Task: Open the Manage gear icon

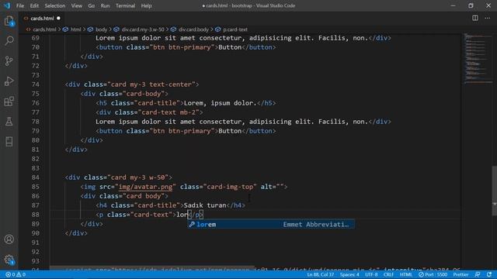Action: [x=9, y=260]
